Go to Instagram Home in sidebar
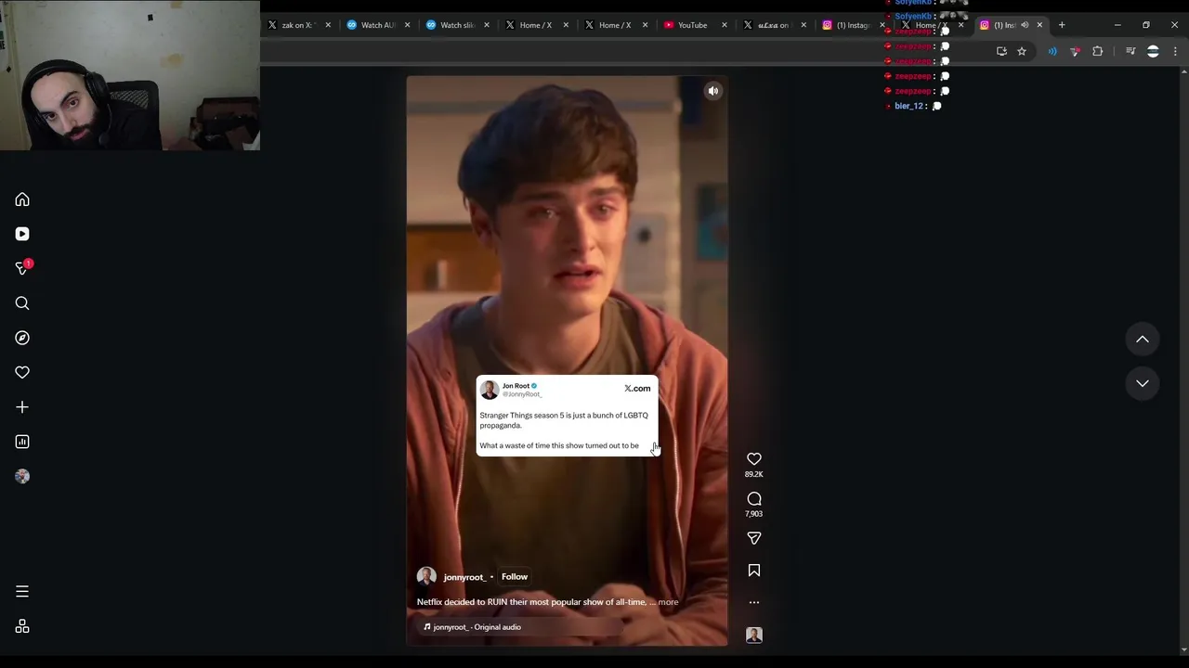The image size is (1189, 668). (x=22, y=199)
